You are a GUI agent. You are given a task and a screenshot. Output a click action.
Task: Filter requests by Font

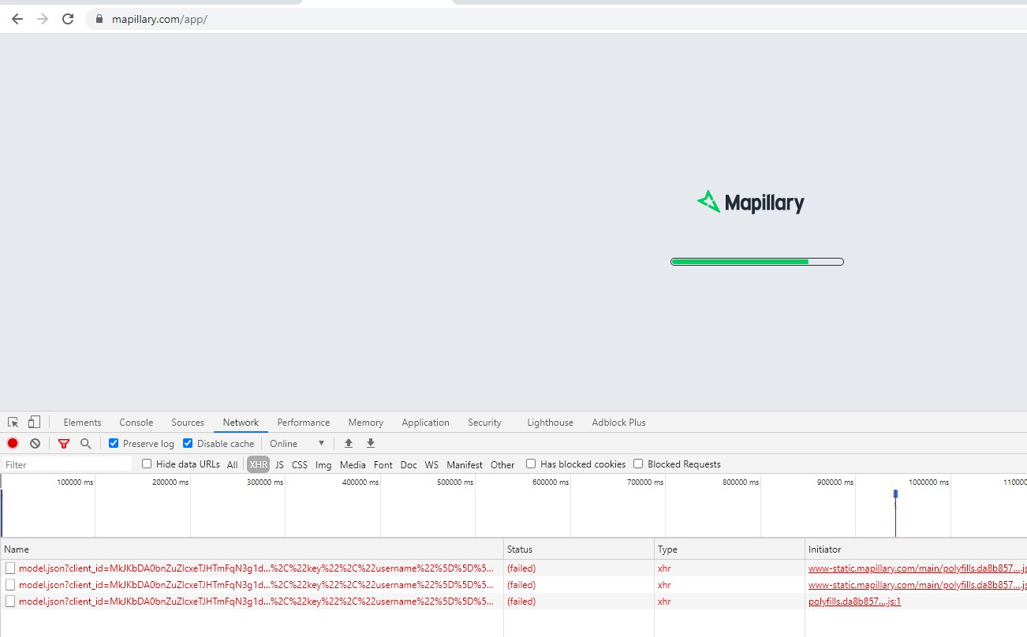pyautogui.click(x=383, y=465)
